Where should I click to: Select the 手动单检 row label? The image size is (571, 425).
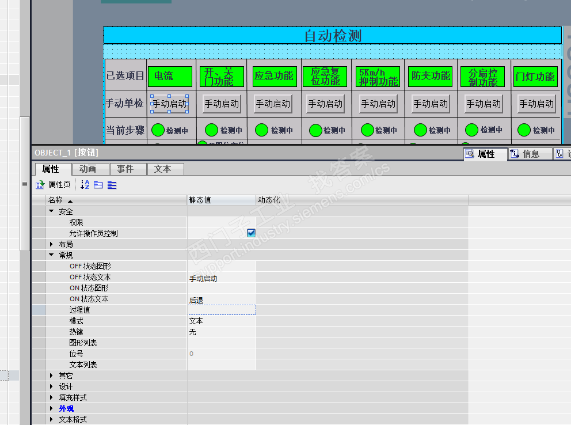point(124,103)
